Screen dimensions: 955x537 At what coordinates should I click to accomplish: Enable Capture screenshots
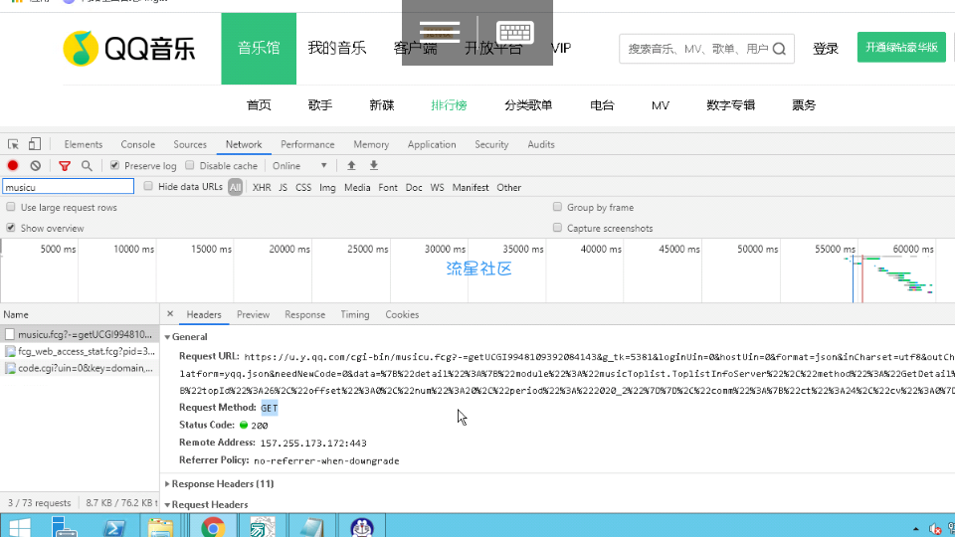click(x=557, y=228)
